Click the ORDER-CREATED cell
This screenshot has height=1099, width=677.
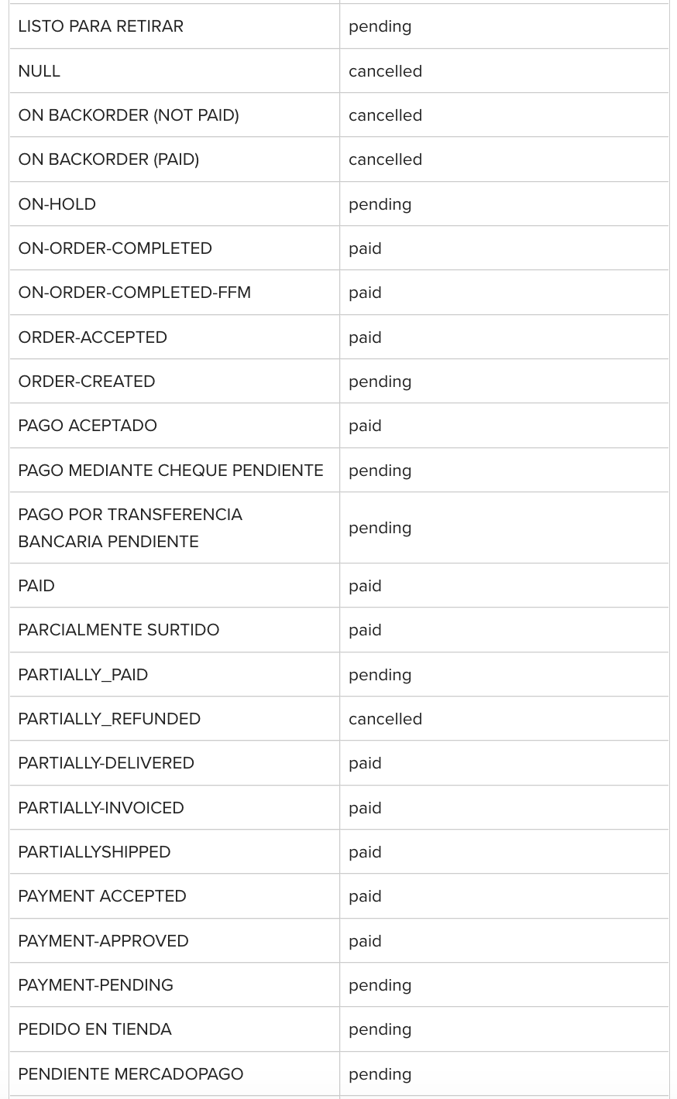[x=174, y=382]
